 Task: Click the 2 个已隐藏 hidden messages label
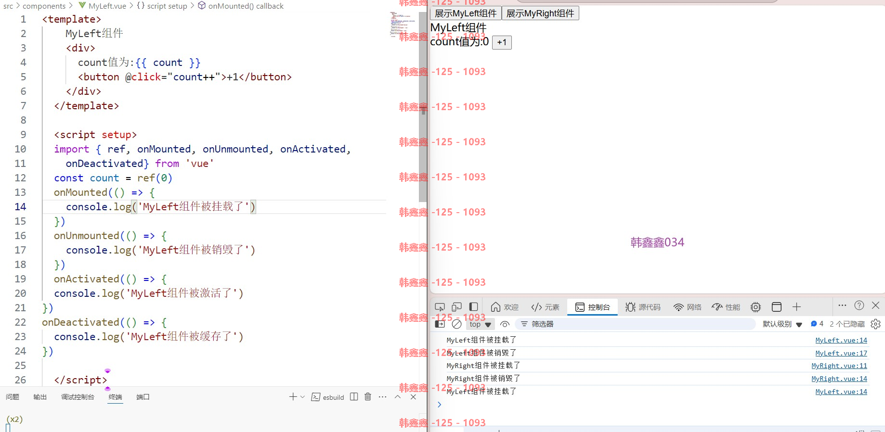[x=847, y=324]
